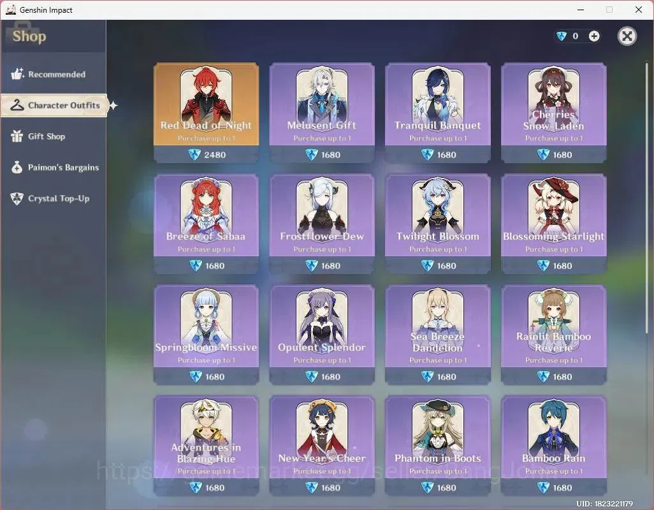Click the crystal icon beside Blossoming Starlight price
Viewport: 654px width, 510px height.
coord(543,266)
